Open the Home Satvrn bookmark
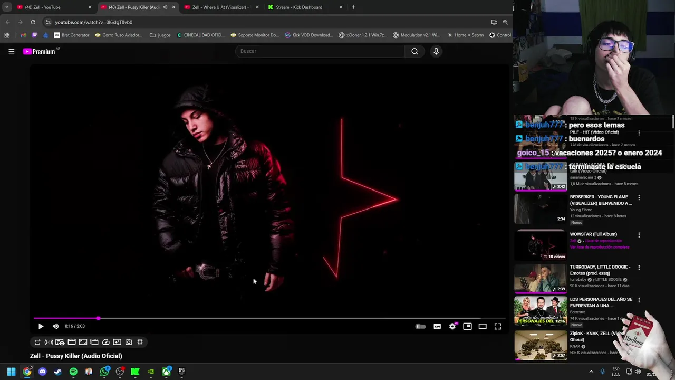Image resolution: width=675 pixels, height=380 pixels. click(465, 35)
